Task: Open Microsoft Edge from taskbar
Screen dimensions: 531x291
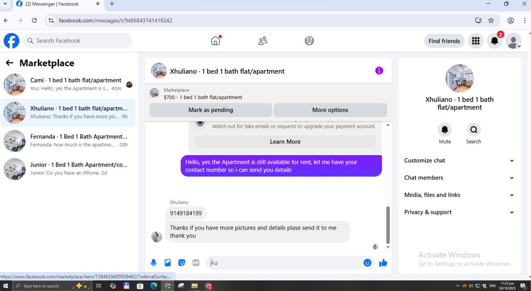Action: 154,286
